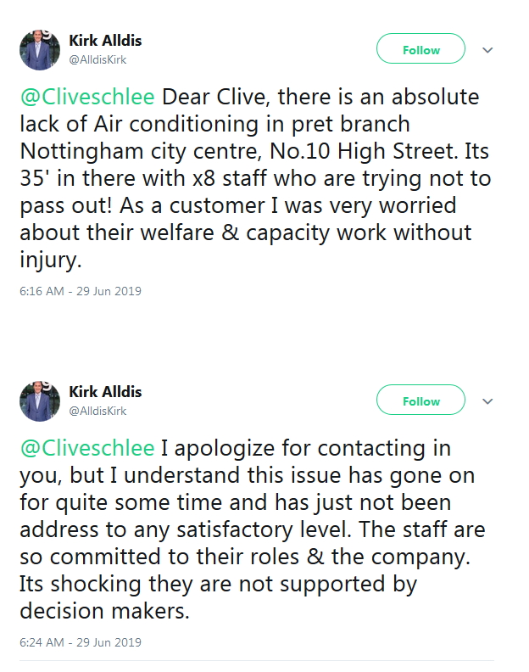Open the @Cliveschlee mention before "I apologize"
The height and width of the screenshot is (672, 529).
[86, 448]
